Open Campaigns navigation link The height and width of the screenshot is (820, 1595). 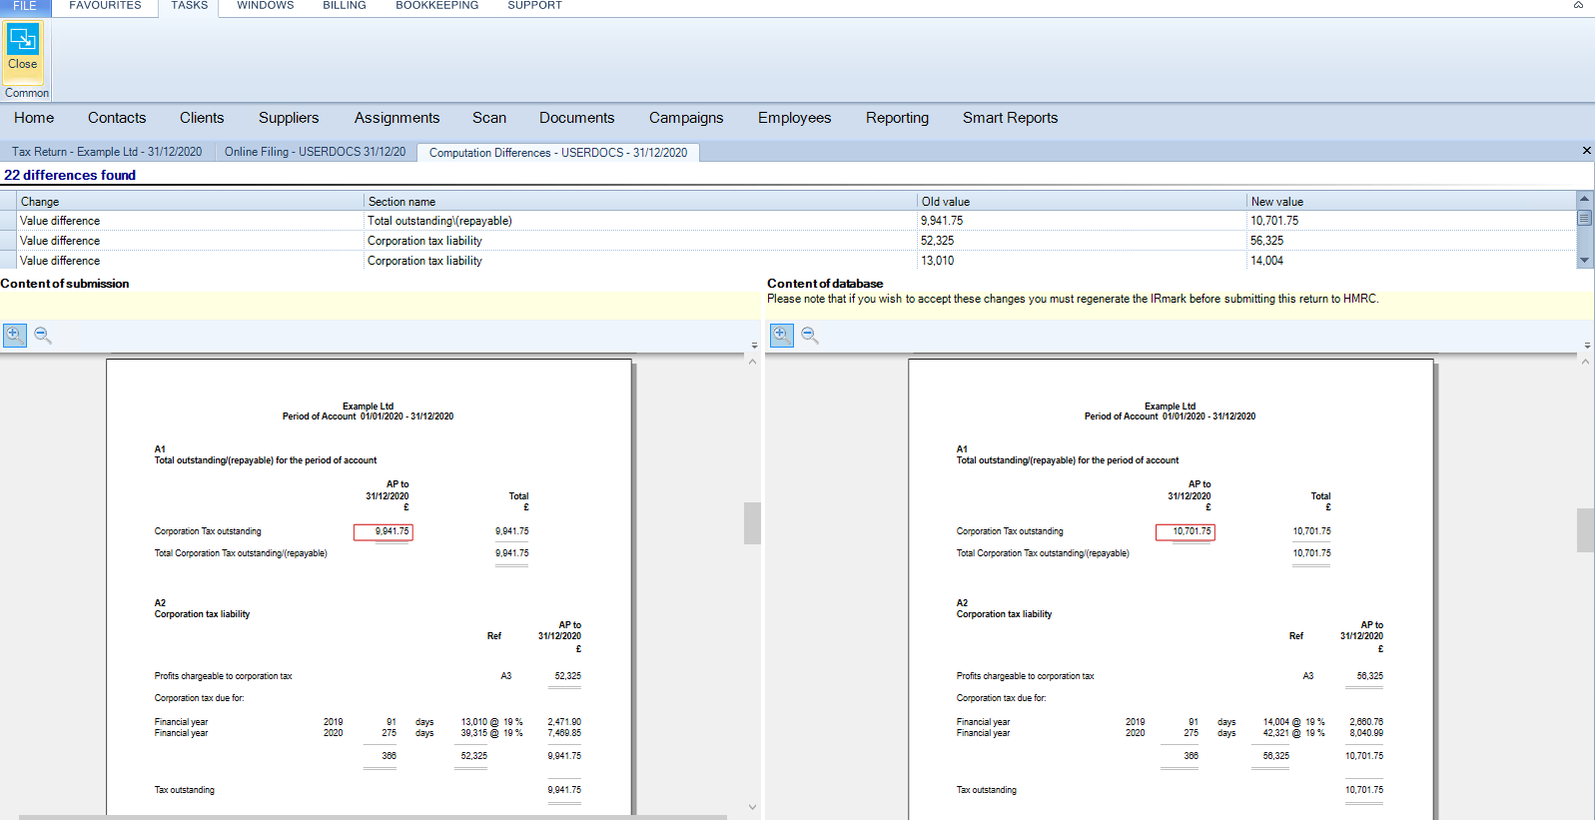tap(686, 118)
